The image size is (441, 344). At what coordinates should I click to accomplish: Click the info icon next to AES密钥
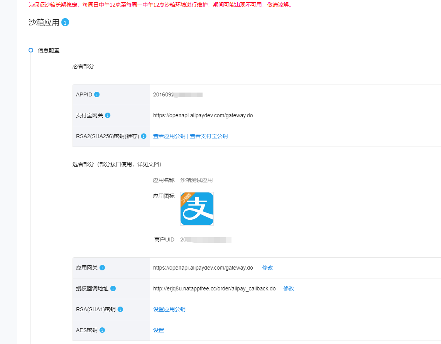(x=102, y=330)
